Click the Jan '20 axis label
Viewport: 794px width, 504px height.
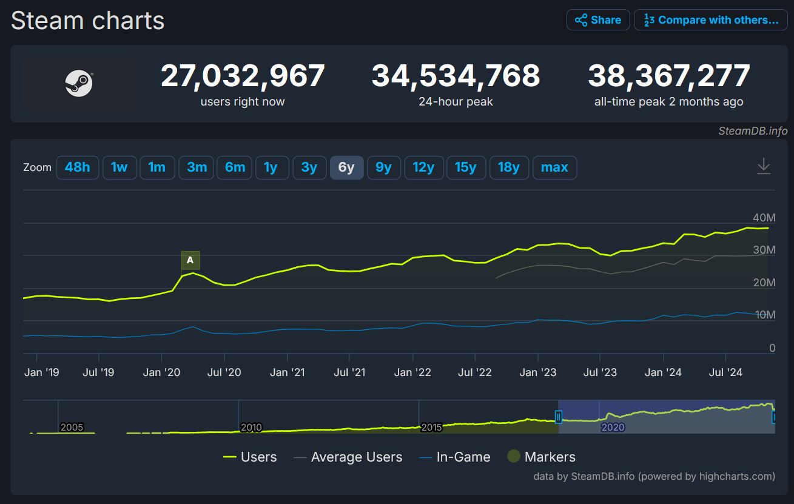(x=161, y=372)
